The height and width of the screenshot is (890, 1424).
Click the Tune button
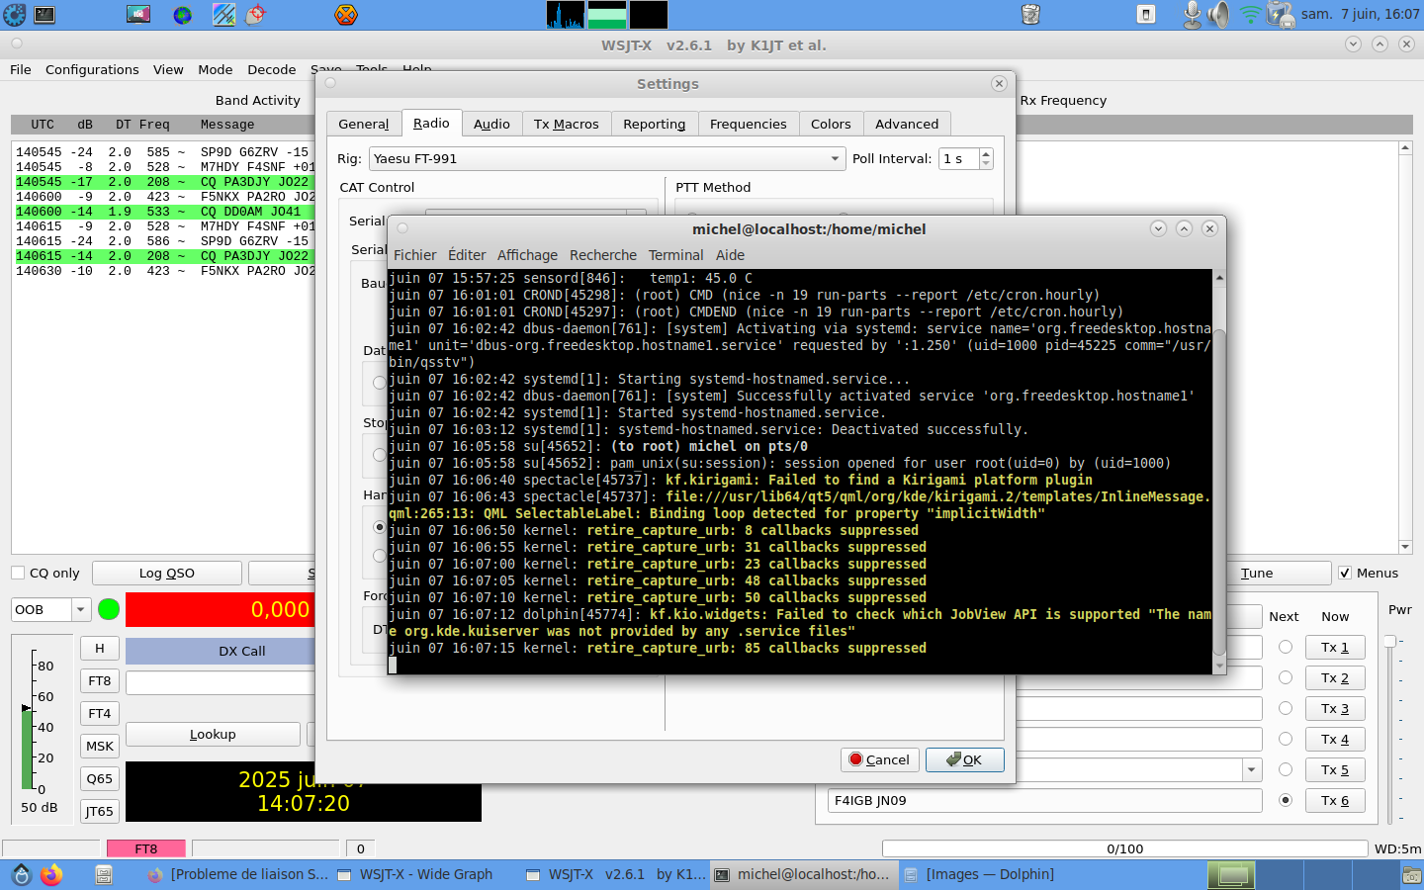[x=1257, y=573]
